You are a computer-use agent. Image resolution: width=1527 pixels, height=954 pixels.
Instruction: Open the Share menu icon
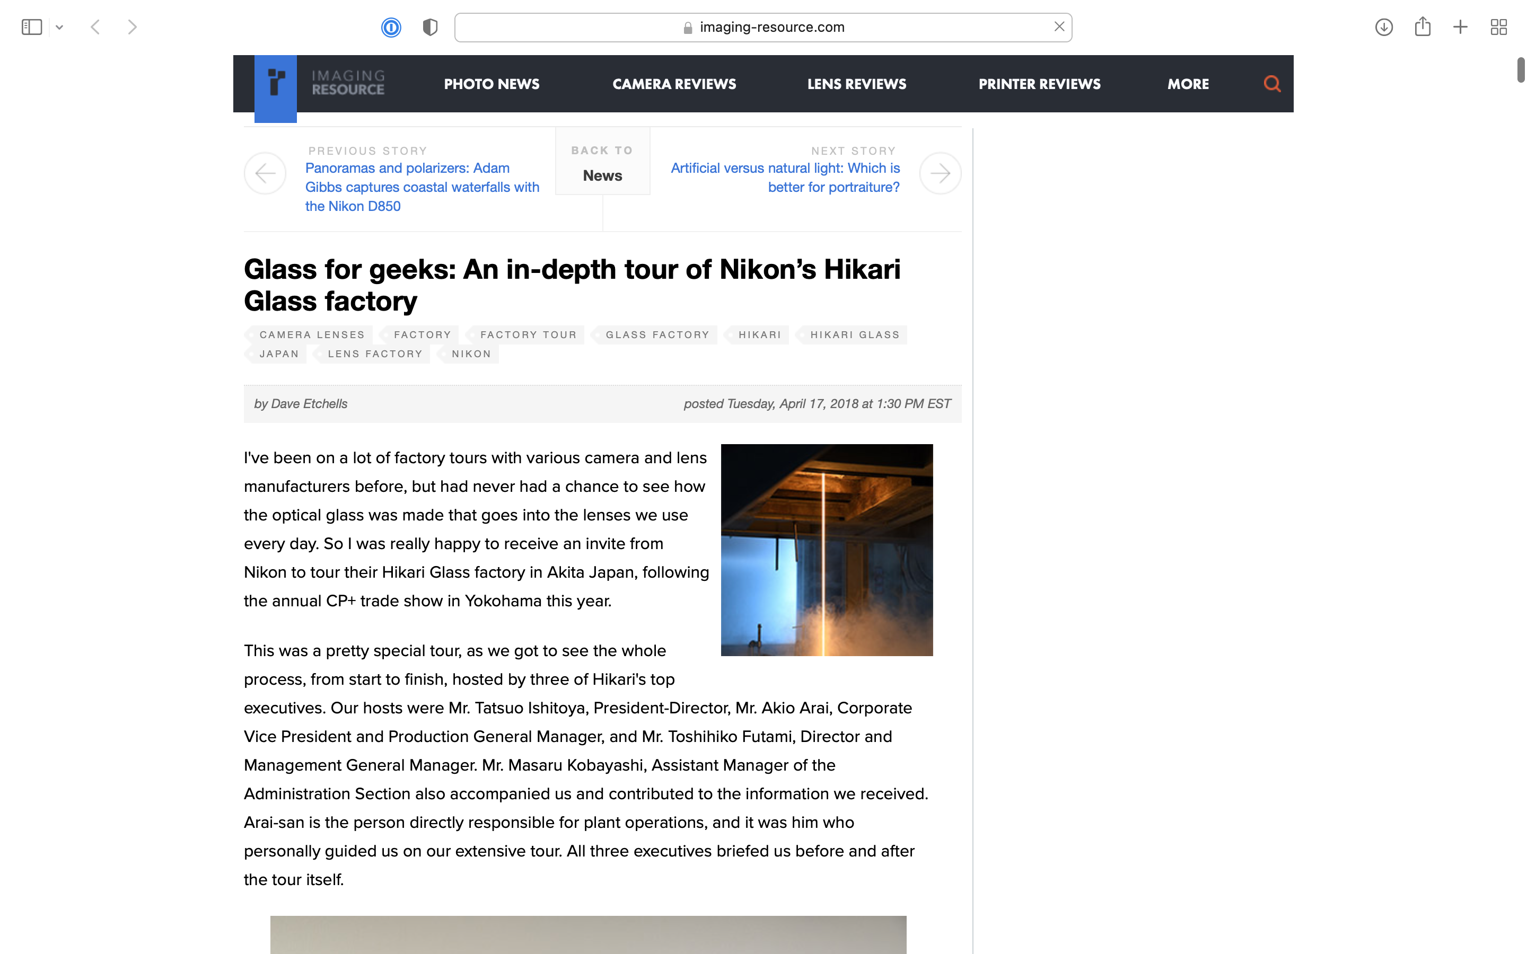pos(1422,26)
